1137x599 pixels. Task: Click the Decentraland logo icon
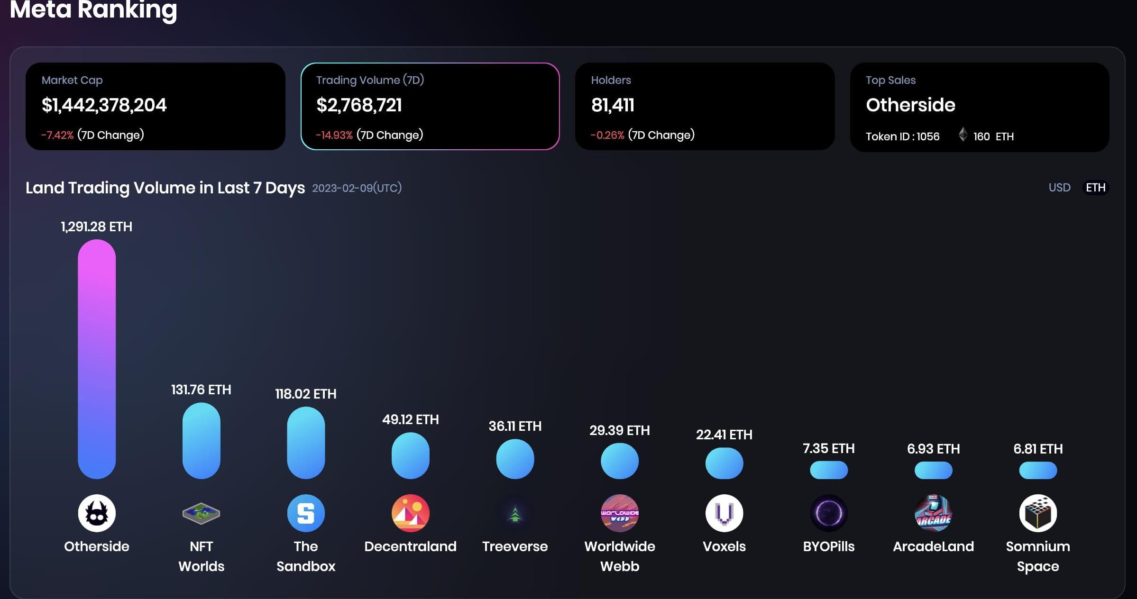(411, 513)
